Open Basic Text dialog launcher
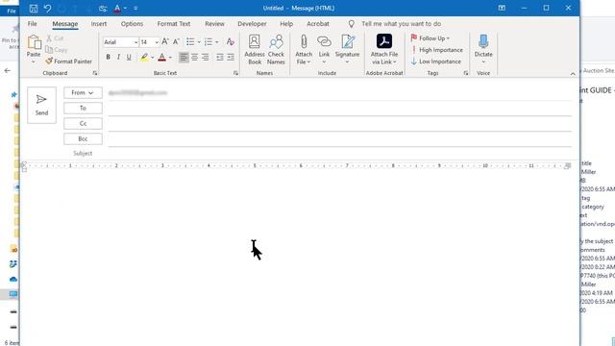Image resolution: width=615 pixels, height=346 pixels. pyautogui.click(x=235, y=73)
